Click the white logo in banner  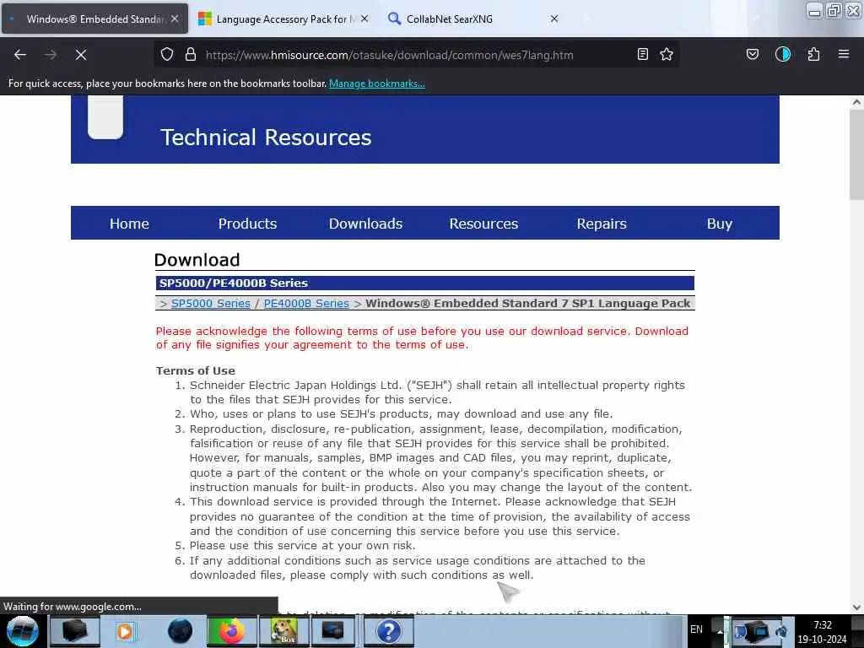pyautogui.click(x=105, y=116)
